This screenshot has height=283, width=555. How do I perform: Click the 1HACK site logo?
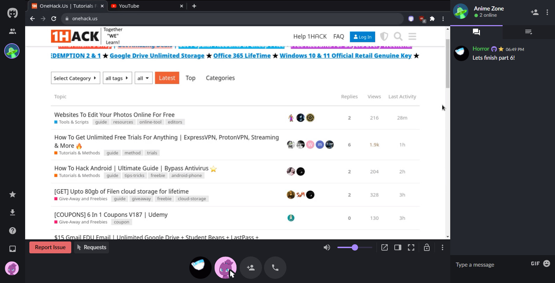(75, 36)
